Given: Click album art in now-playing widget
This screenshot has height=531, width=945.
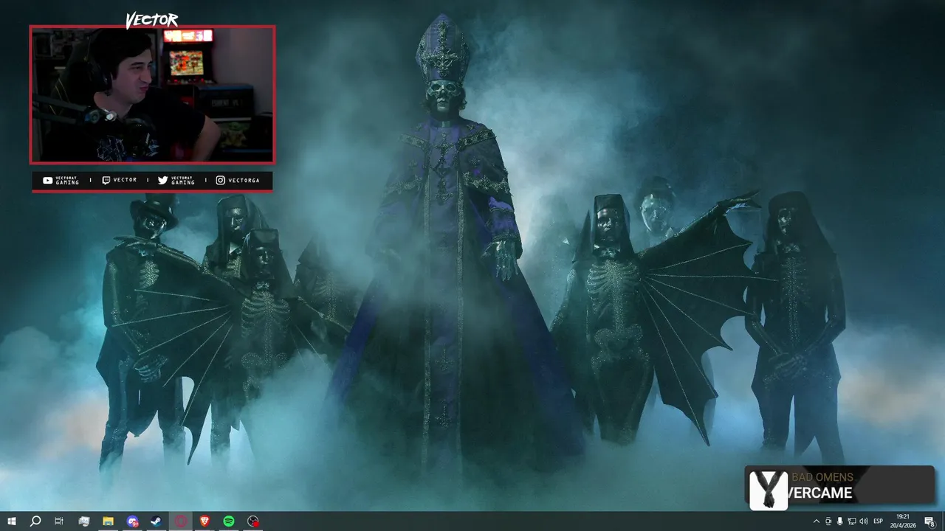Looking at the screenshot, I should [x=769, y=489].
